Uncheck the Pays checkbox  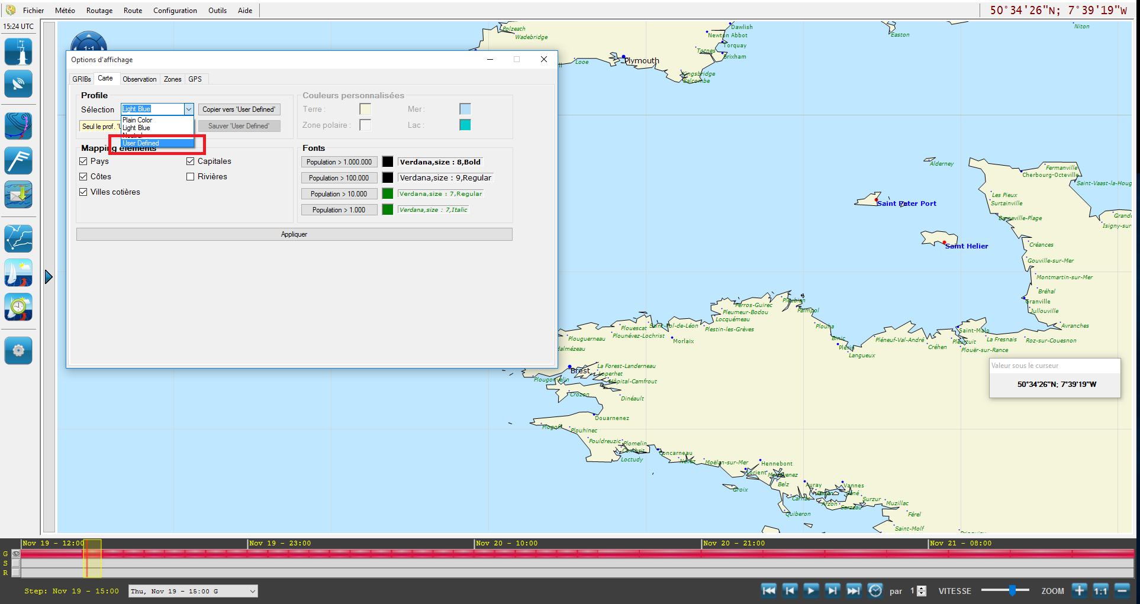point(83,162)
